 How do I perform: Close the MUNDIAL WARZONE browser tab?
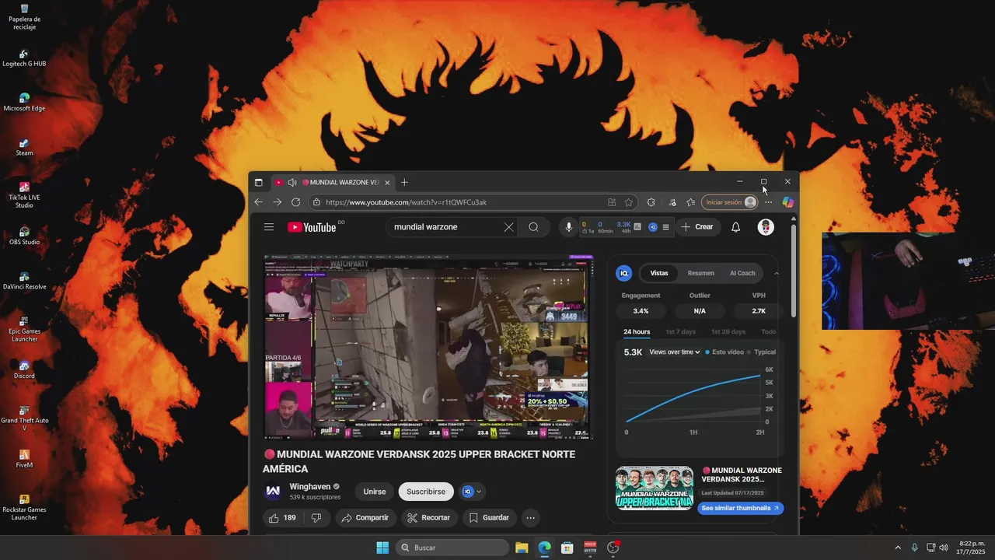pos(387,183)
